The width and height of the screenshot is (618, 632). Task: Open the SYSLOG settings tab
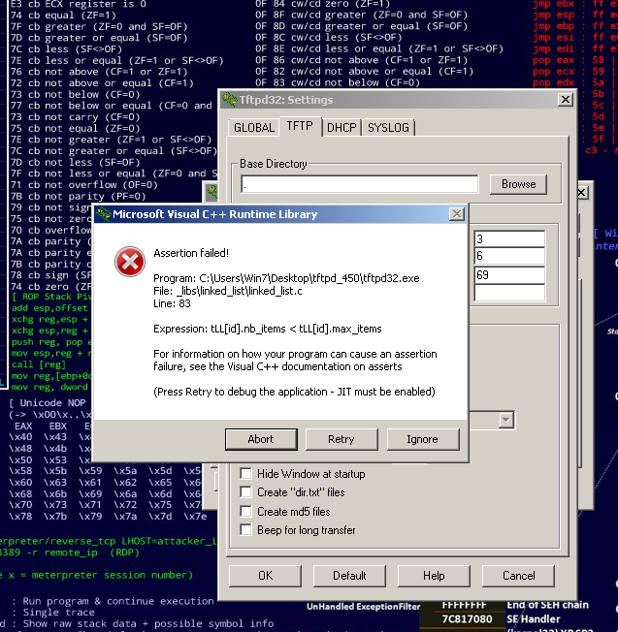point(388,128)
